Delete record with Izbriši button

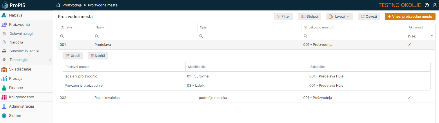click(97, 56)
